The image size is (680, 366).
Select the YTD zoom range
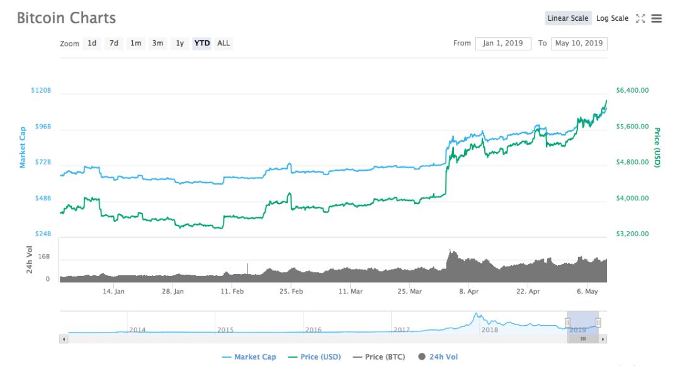tap(201, 43)
